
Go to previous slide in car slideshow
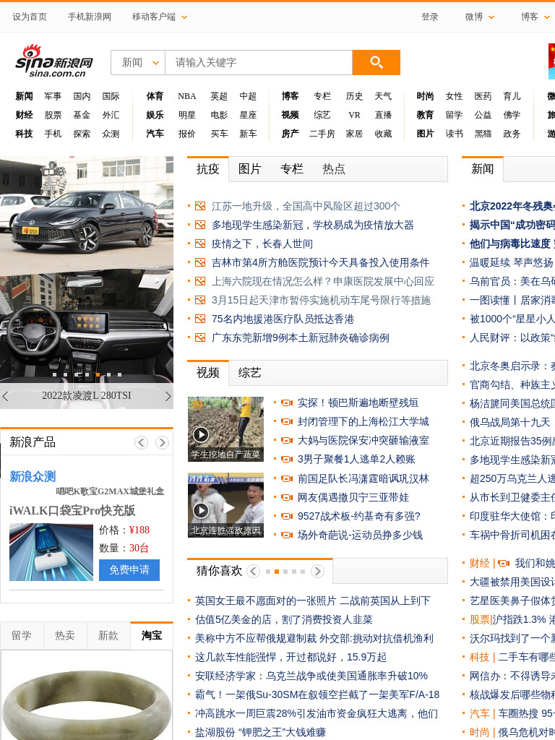click(x=5, y=397)
